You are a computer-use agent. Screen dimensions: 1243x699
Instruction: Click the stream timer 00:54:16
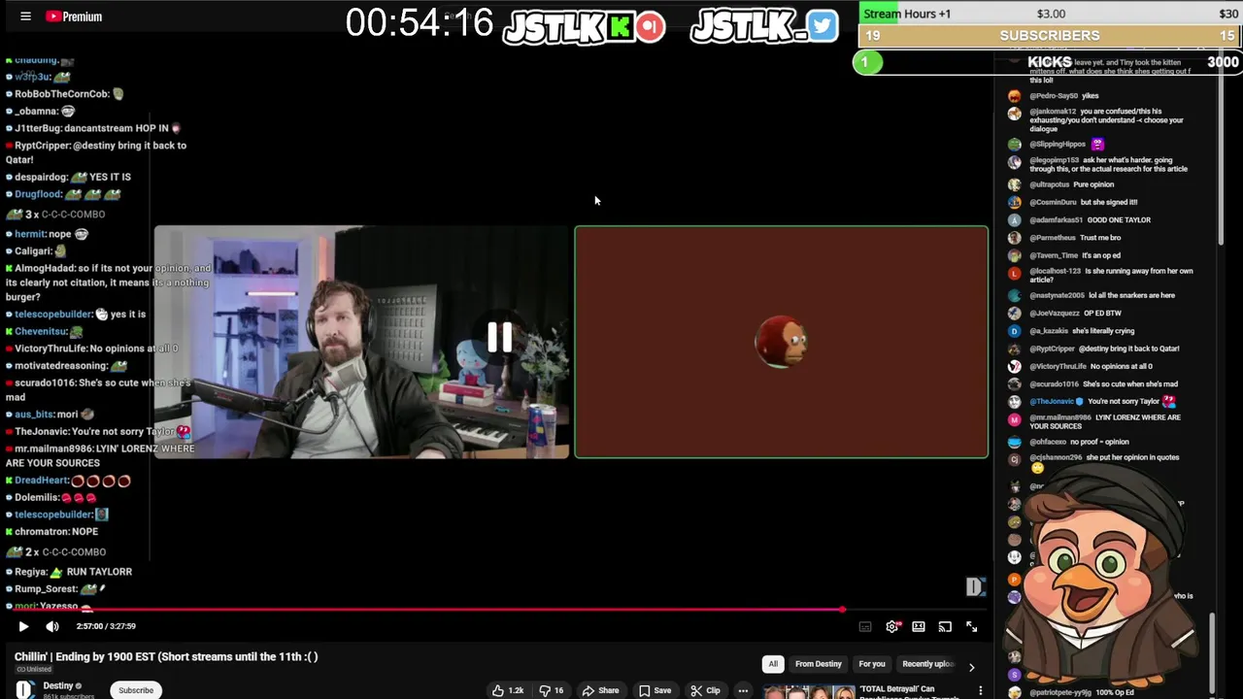pyautogui.click(x=420, y=23)
